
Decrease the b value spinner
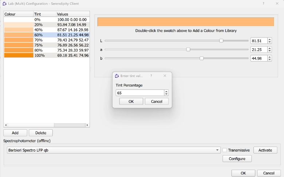269,60
